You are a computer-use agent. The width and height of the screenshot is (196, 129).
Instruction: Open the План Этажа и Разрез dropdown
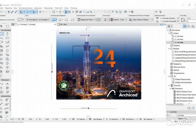(141, 20)
